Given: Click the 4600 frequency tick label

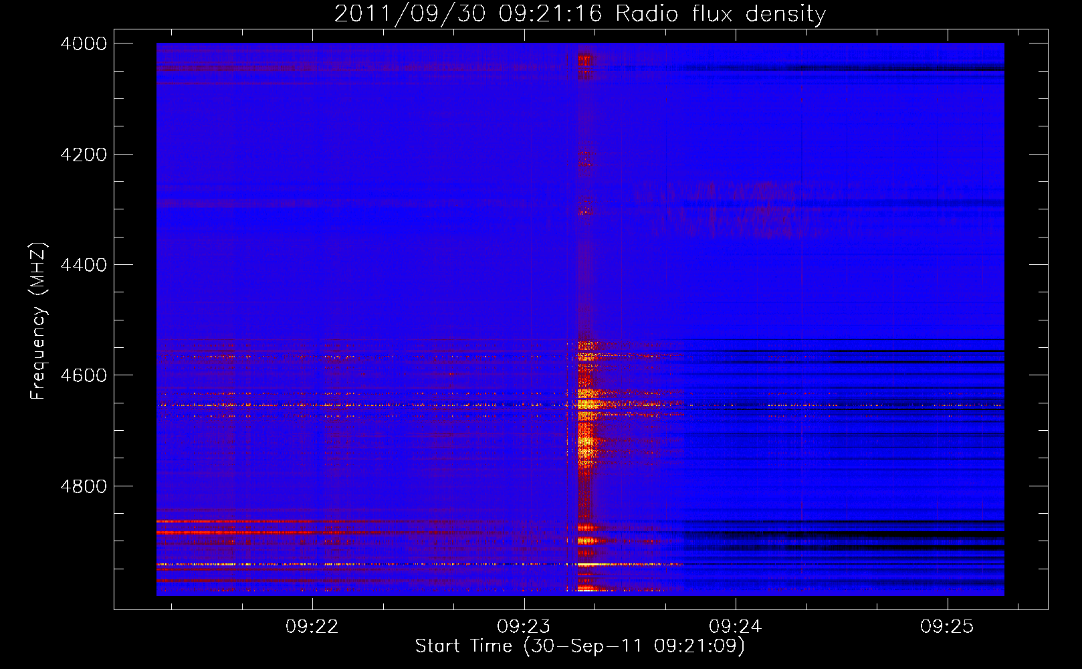Looking at the screenshot, I should point(84,375).
